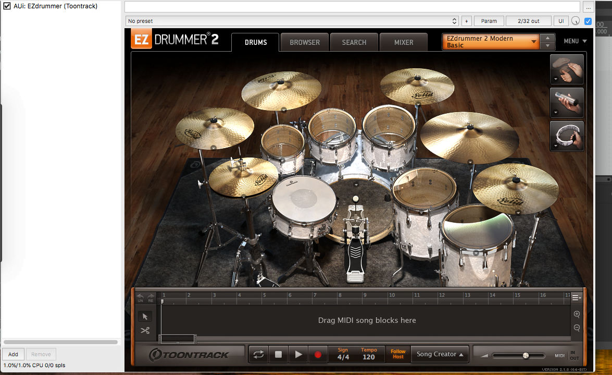Viewport: 612px width, 375px height.
Task: Click the 4/4 time signature value
Action: 343,357
